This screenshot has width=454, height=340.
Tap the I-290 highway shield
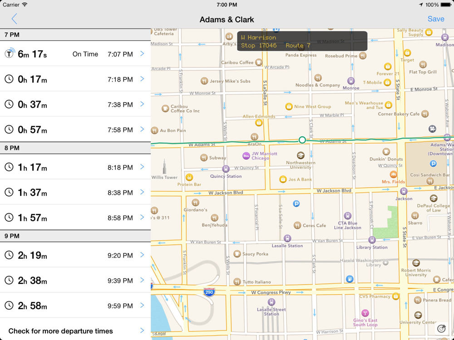click(x=209, y=292)
